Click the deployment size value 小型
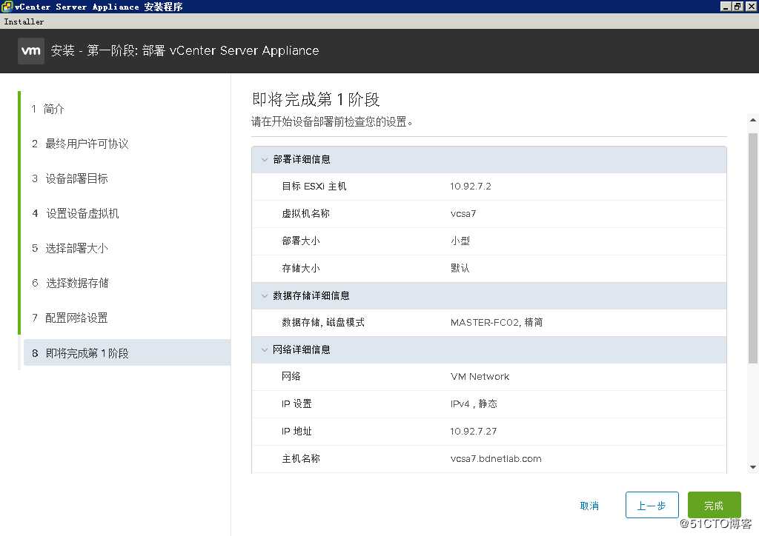759x536 pixels. 460,241
